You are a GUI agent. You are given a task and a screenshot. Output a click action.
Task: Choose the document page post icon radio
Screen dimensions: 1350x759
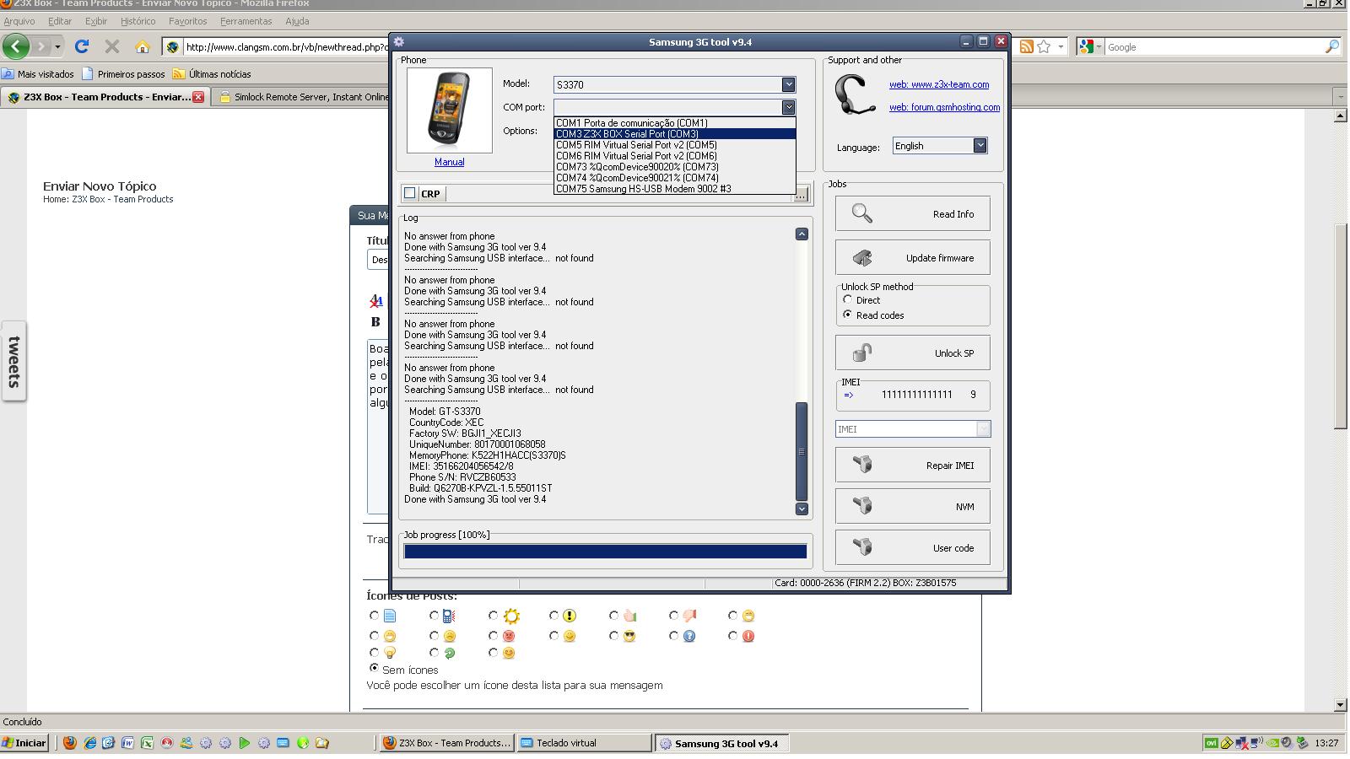coord(374,616)
